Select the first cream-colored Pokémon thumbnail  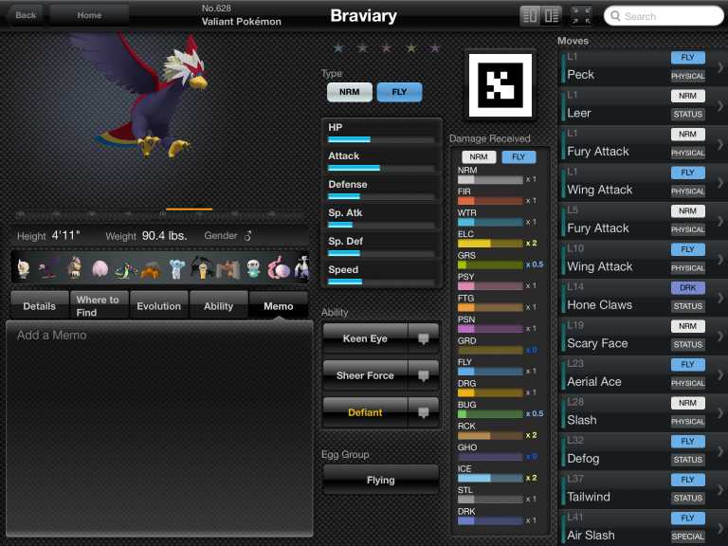click(23, 268)
